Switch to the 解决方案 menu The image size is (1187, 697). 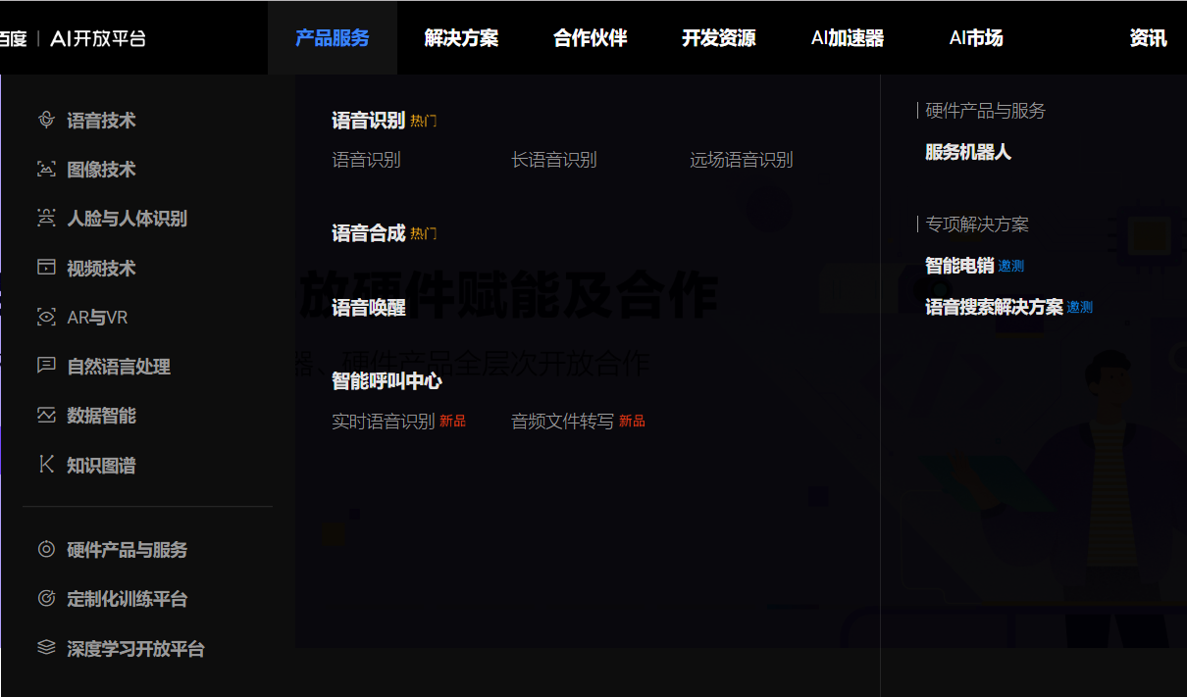[461, 37]
